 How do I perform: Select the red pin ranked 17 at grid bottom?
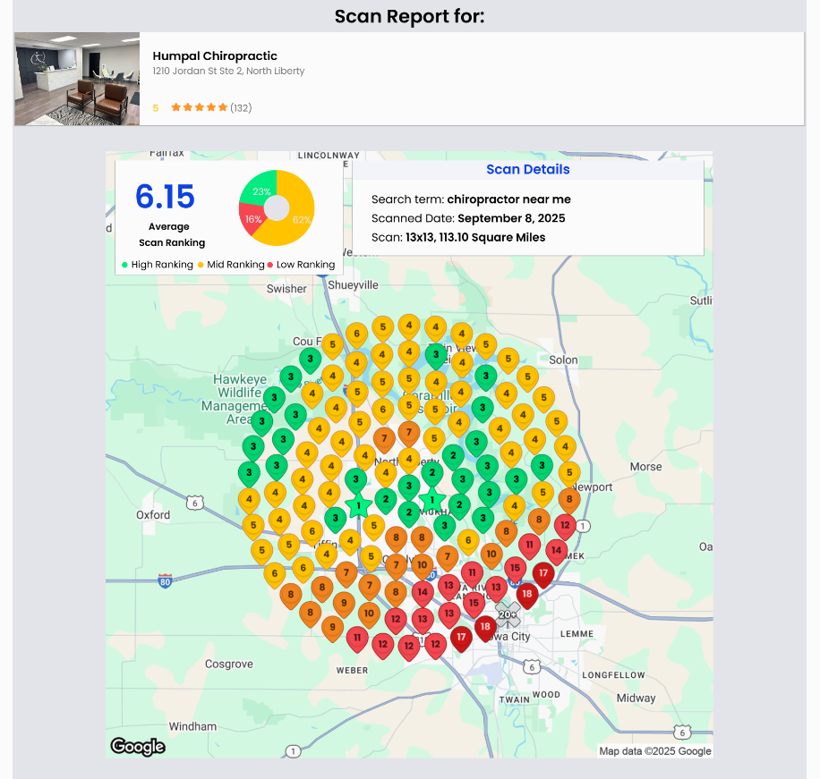(460, 637)
